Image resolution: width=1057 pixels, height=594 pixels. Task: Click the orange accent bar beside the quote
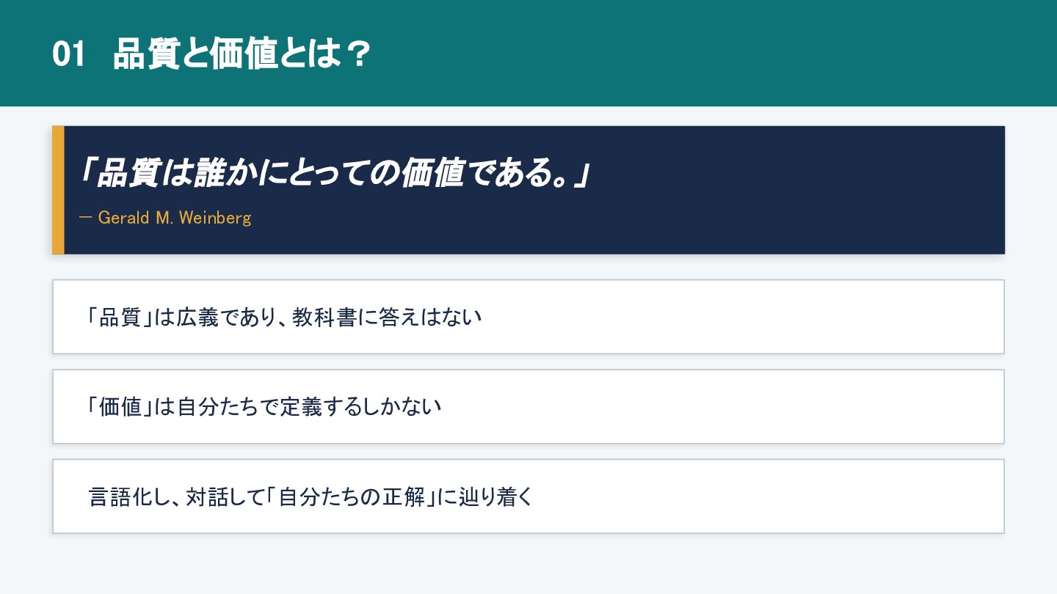[58, 190]
